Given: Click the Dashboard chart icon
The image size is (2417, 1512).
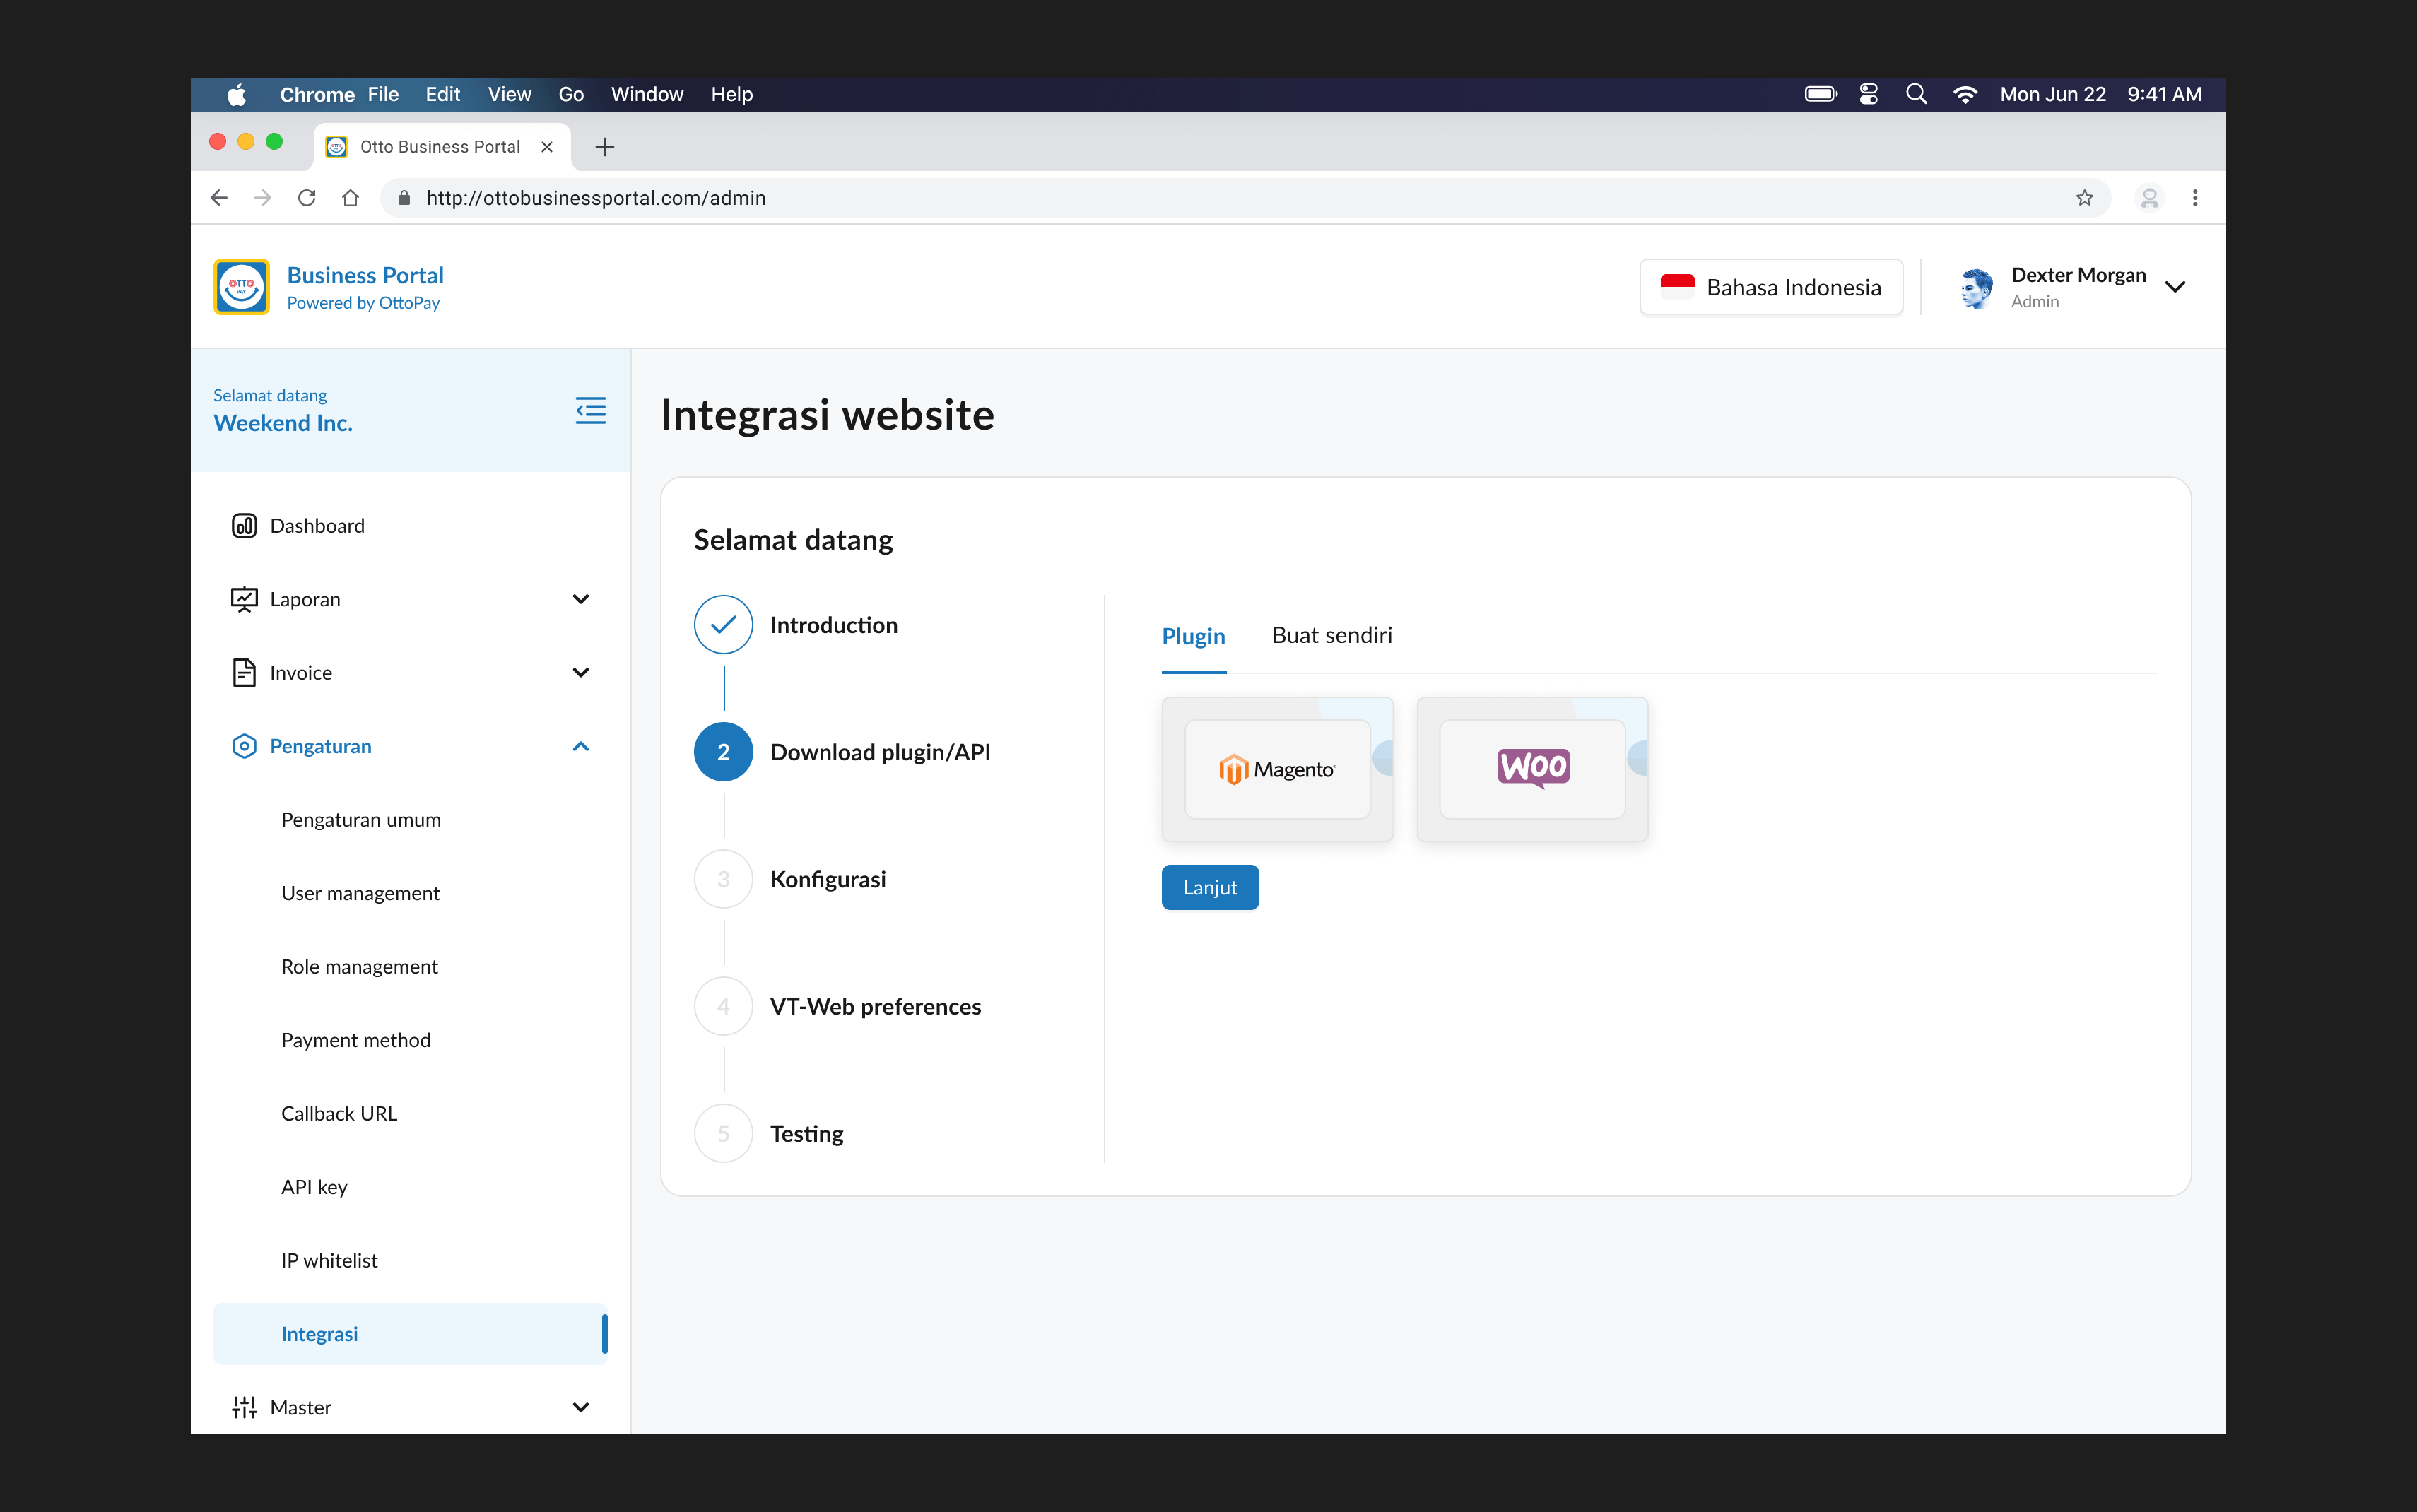Looking at the screenshot, I should coord(244,526).
